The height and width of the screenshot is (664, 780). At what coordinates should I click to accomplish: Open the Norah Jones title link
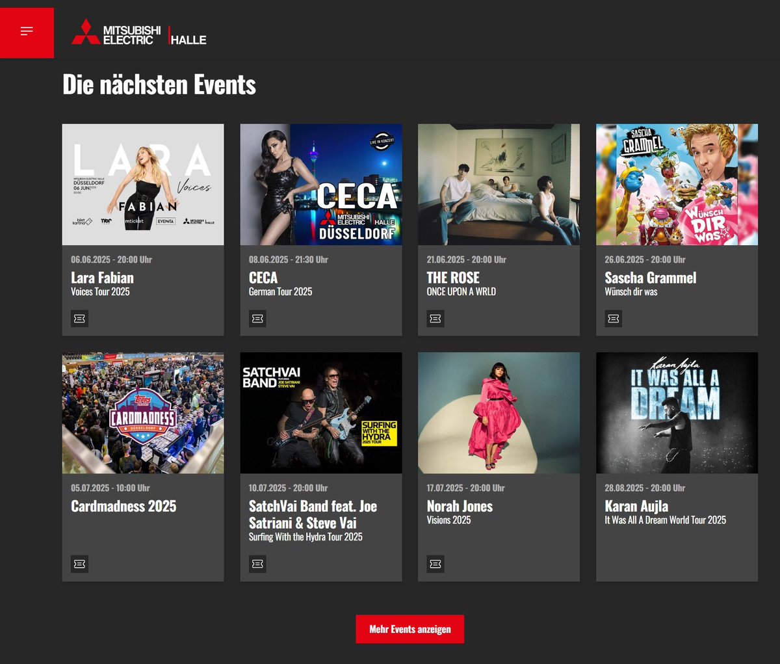click(460, 506)
